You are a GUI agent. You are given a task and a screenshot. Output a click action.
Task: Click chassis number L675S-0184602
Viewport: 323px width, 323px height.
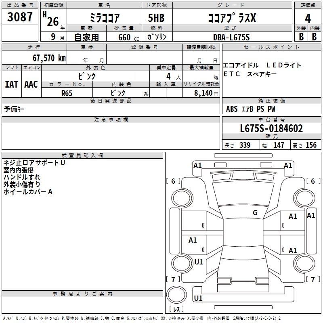(271, 129)
